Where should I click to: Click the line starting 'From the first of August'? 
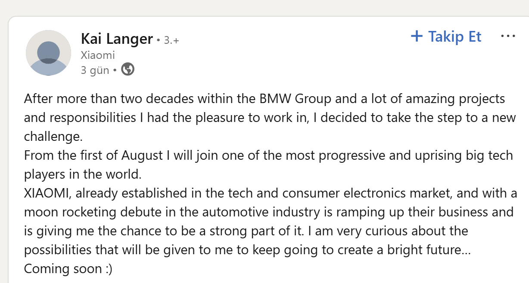[268, 155]
